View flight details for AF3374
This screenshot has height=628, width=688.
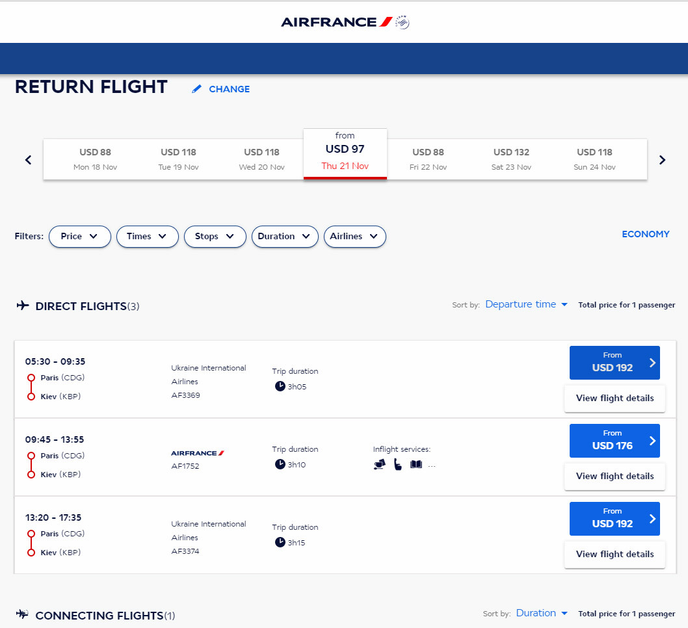(615, 555)
